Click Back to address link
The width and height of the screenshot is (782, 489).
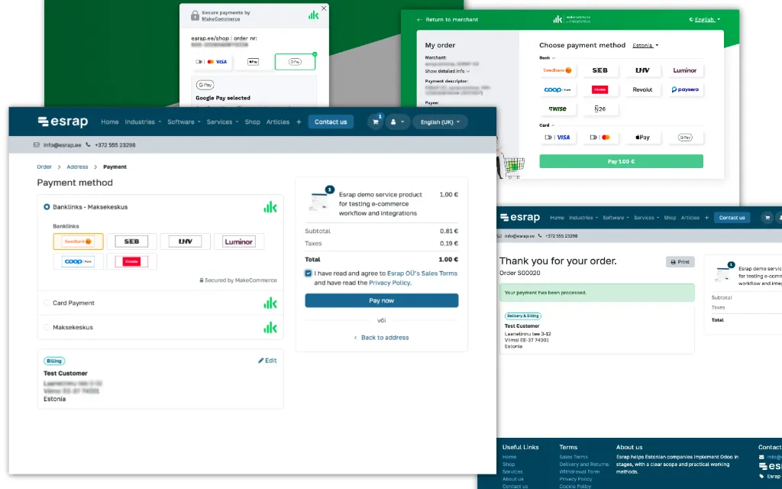click(382, 338)
